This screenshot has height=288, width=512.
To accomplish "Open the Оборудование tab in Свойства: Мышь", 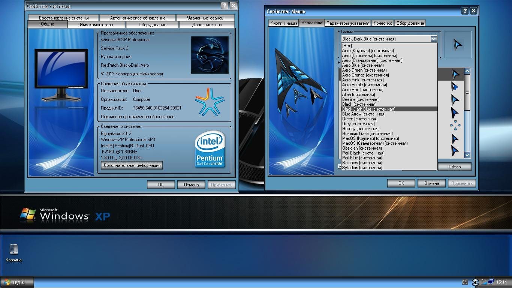I will (x=410, y=23).
